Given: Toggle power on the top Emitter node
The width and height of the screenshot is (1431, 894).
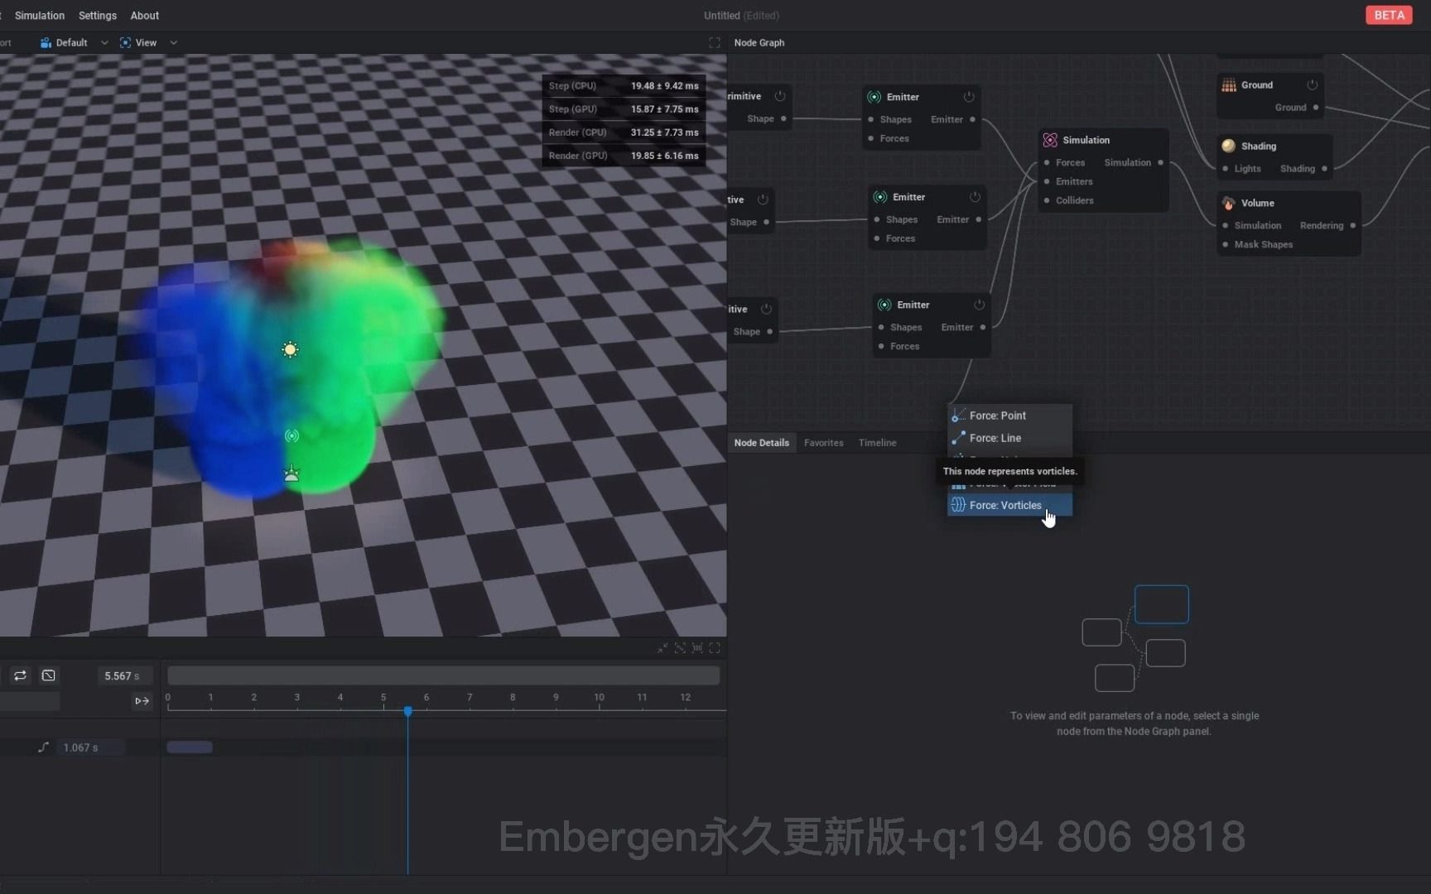Looking at the screenshot, I should click(968, 97).
